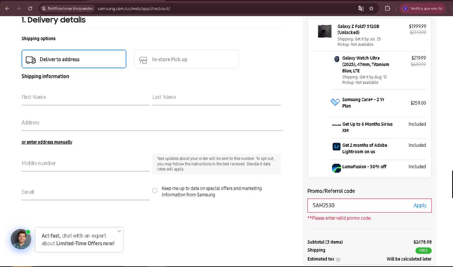Screen dimensions: 453x267
Task: Bookmark this page with the star
Action: tap(371, 8)
